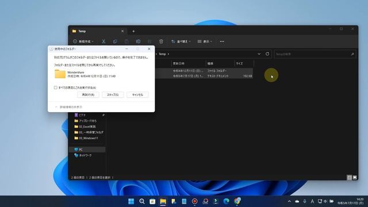Click the IME 'A' input mode indicator

pyautogui.click(x=312, y=201)
